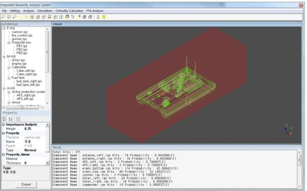Select PB1.igs in the tree

click(x=22, y=46)
